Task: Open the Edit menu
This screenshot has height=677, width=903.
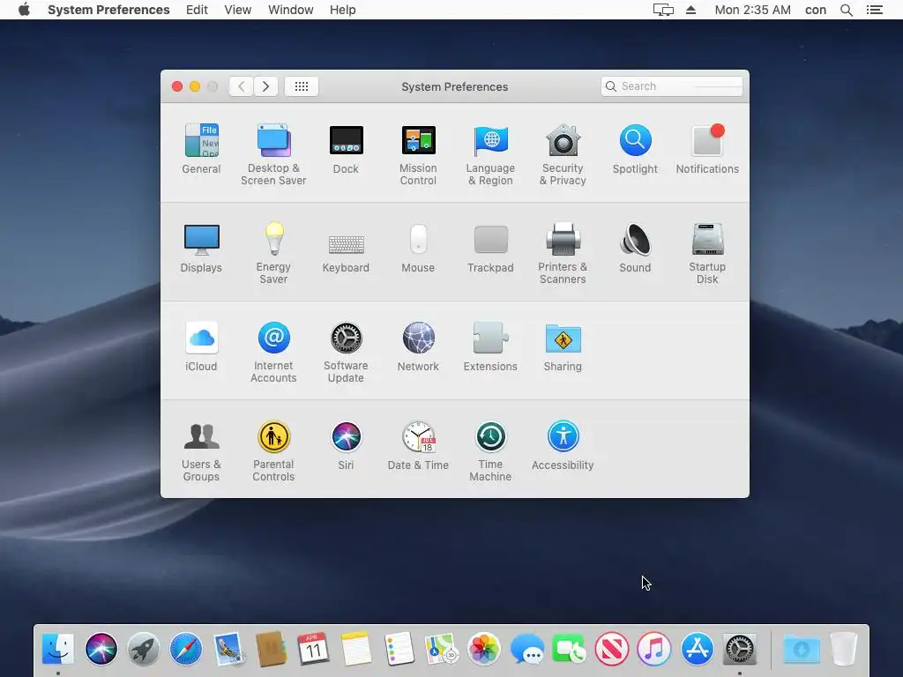Action: click(197, 10)
